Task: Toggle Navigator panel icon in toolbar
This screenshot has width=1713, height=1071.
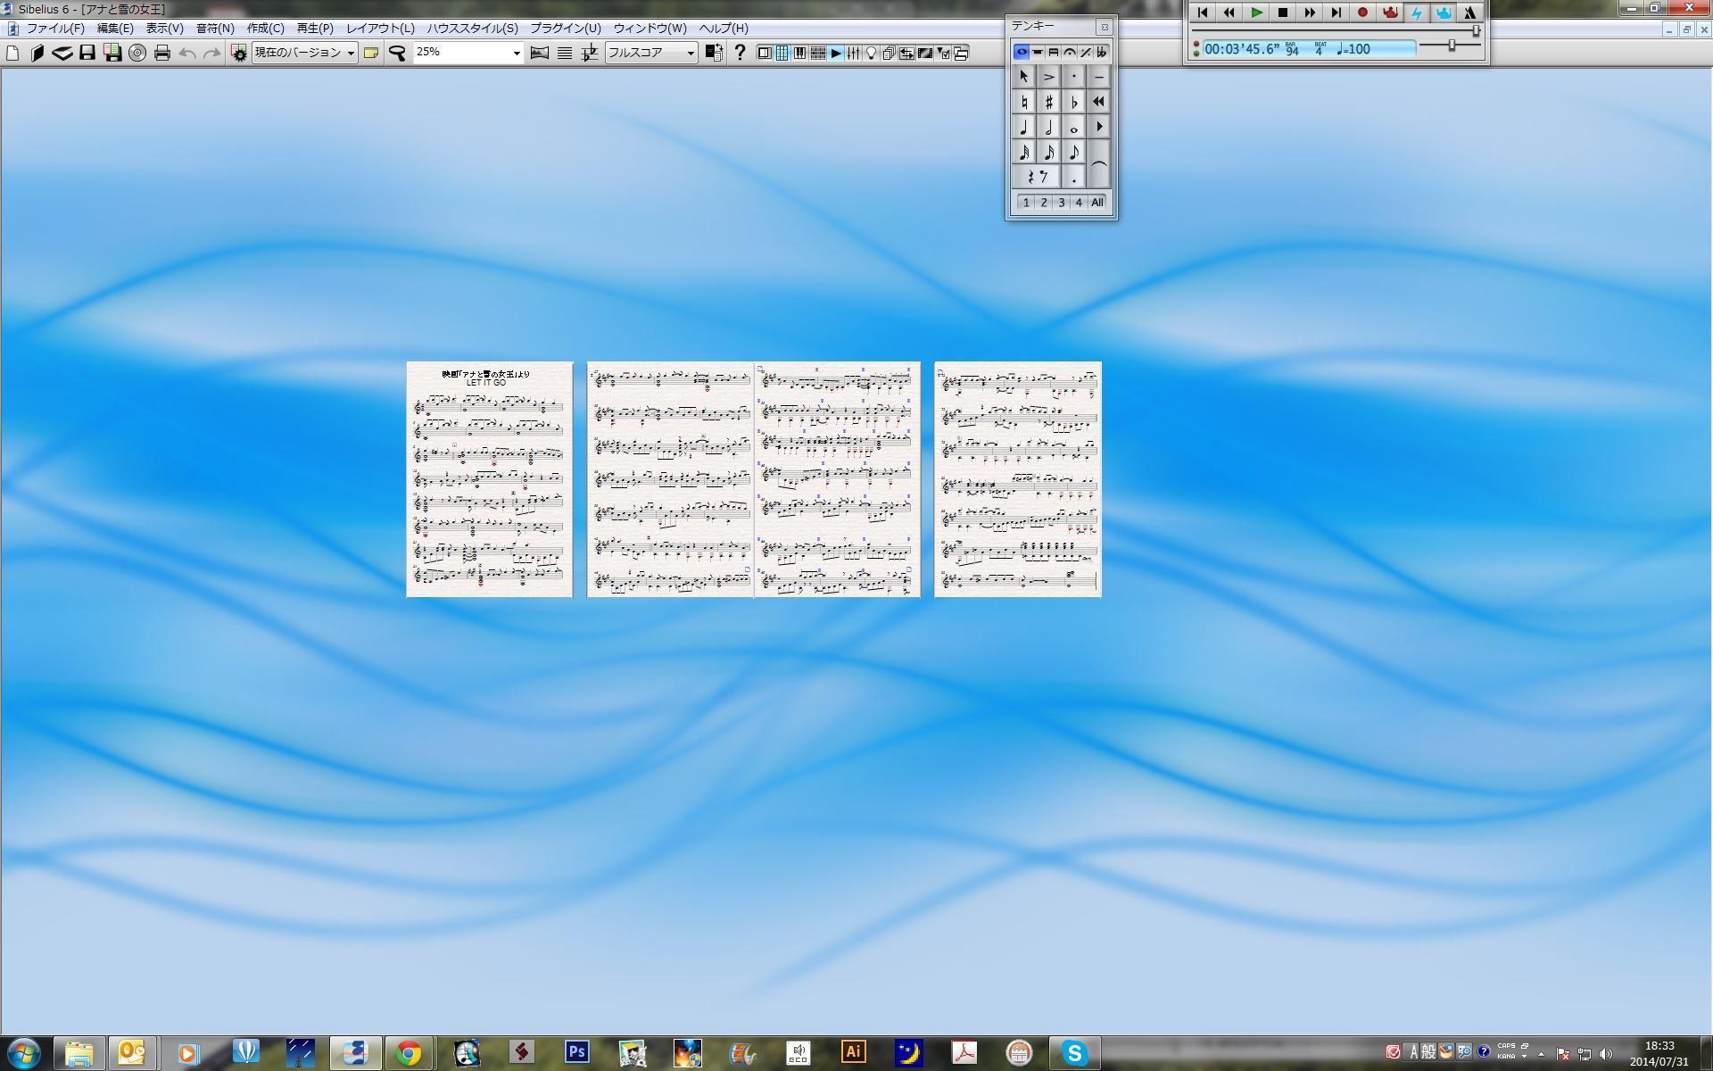Action: (x=764, y=53)
